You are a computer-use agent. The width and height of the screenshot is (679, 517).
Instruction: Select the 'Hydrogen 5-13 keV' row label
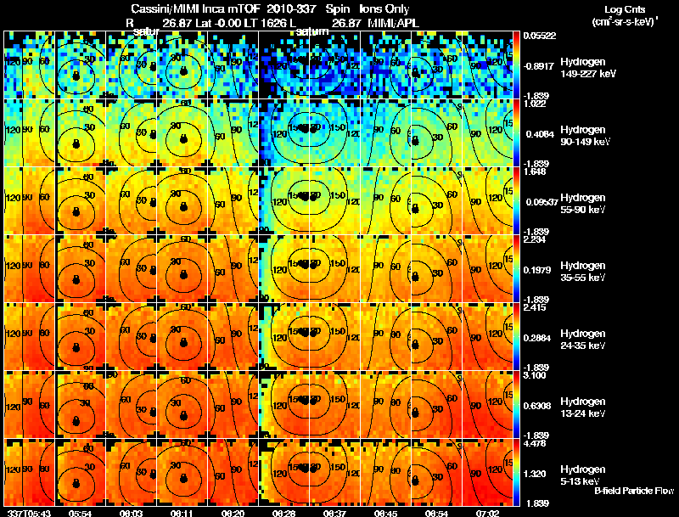(x=583, y=475)
